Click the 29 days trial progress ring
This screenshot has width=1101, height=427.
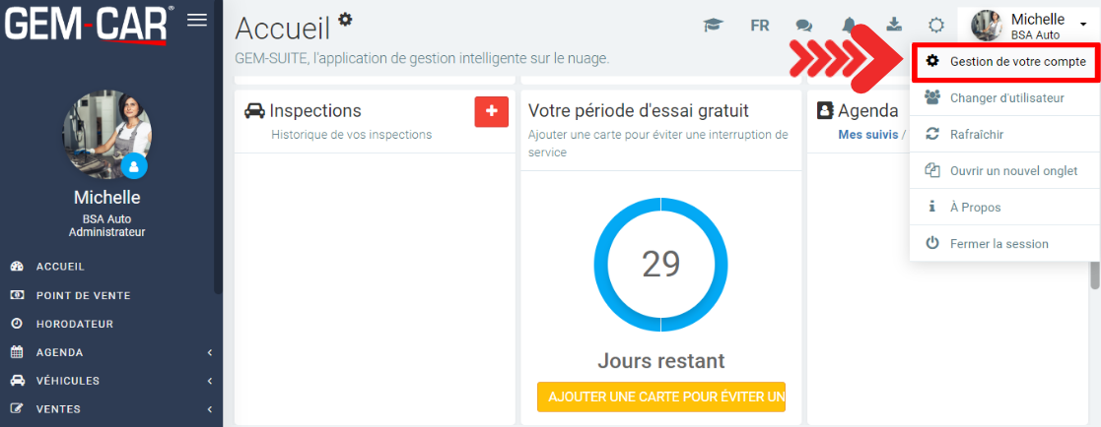[x=660, y=264]
